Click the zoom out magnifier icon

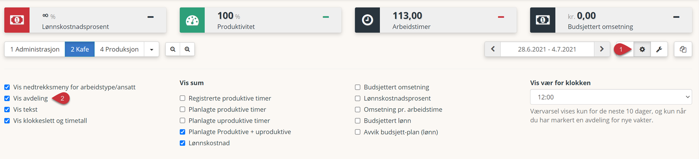173,49
